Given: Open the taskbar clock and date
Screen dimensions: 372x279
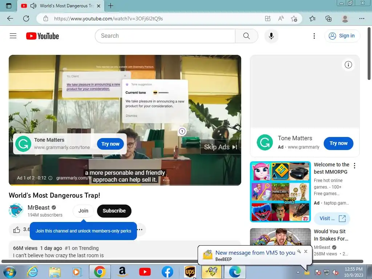Looking at the screenshot, I should [353, 272].
